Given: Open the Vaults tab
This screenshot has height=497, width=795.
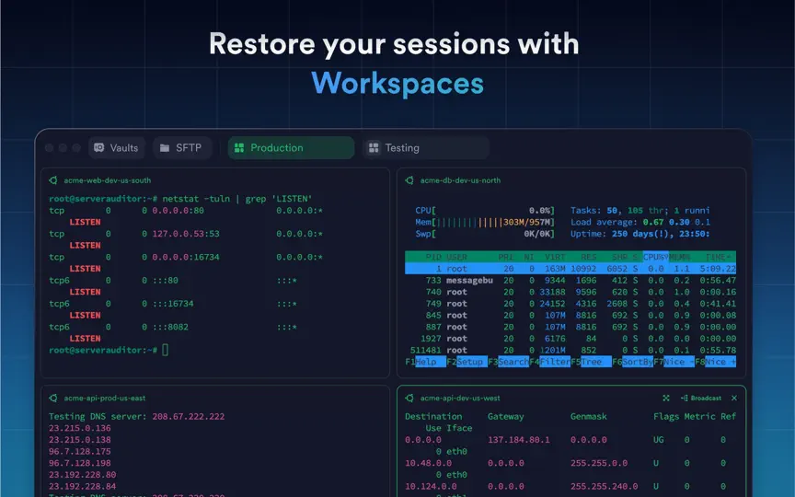Looking at the screenshot, I should pyautogui.click(x=117, y=147).
